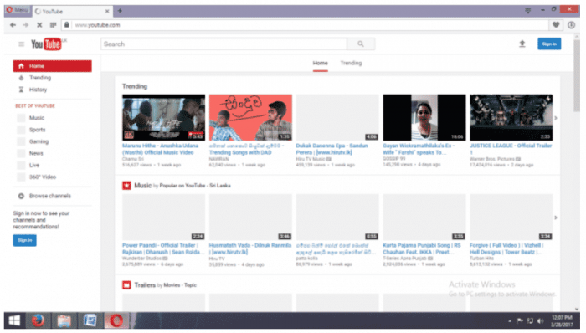
Task: Close the YouTube browser tab
Action: 107,11
